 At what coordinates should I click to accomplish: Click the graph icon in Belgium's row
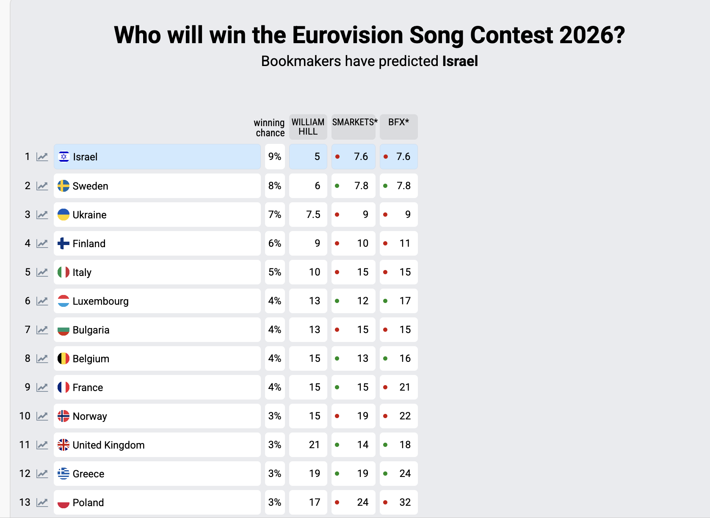coord(42,358)
